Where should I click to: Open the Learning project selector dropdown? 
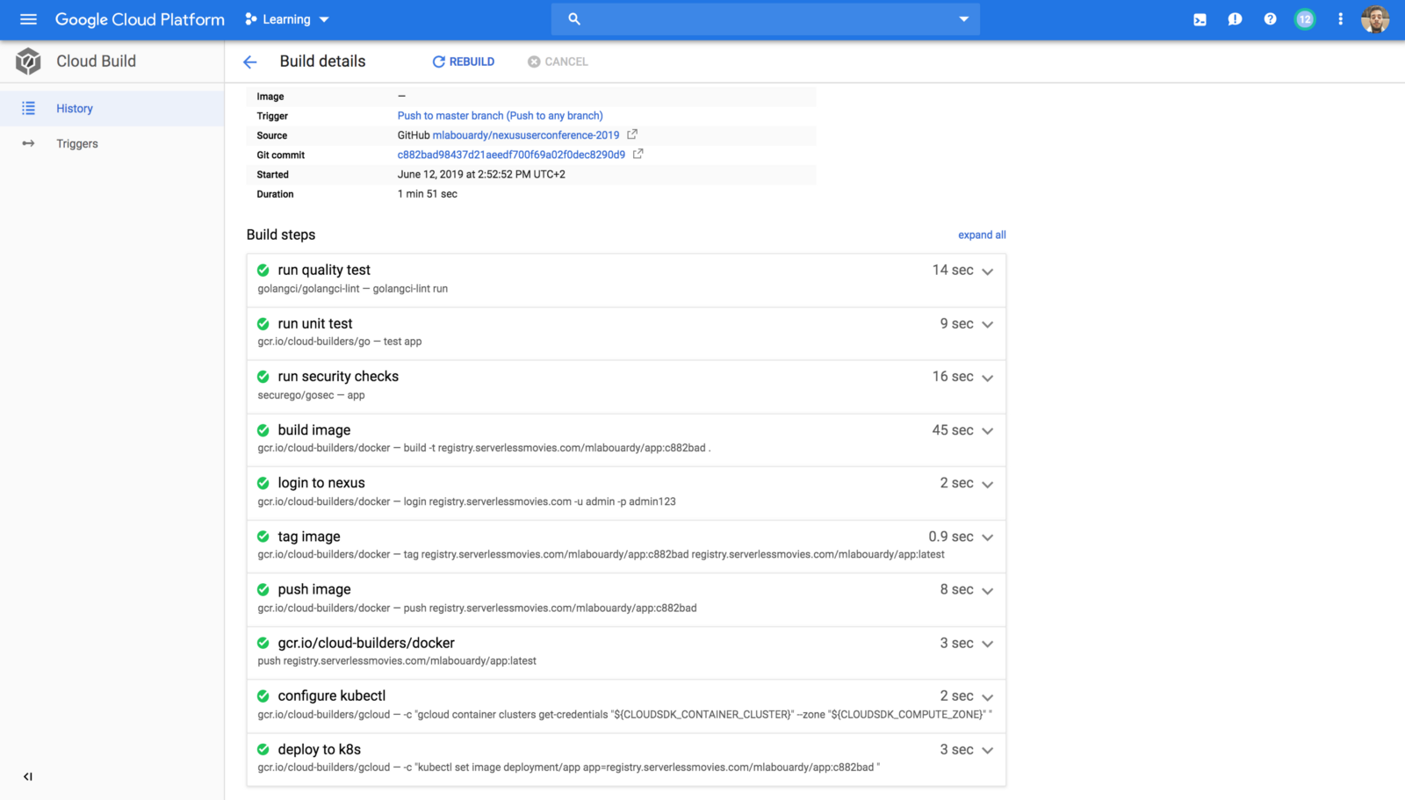tap(287, 19)
